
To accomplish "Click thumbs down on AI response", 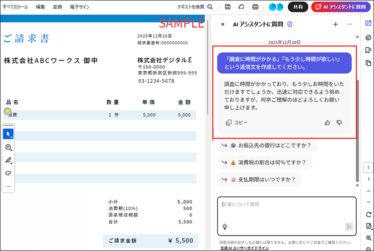I will coord(340,123).
